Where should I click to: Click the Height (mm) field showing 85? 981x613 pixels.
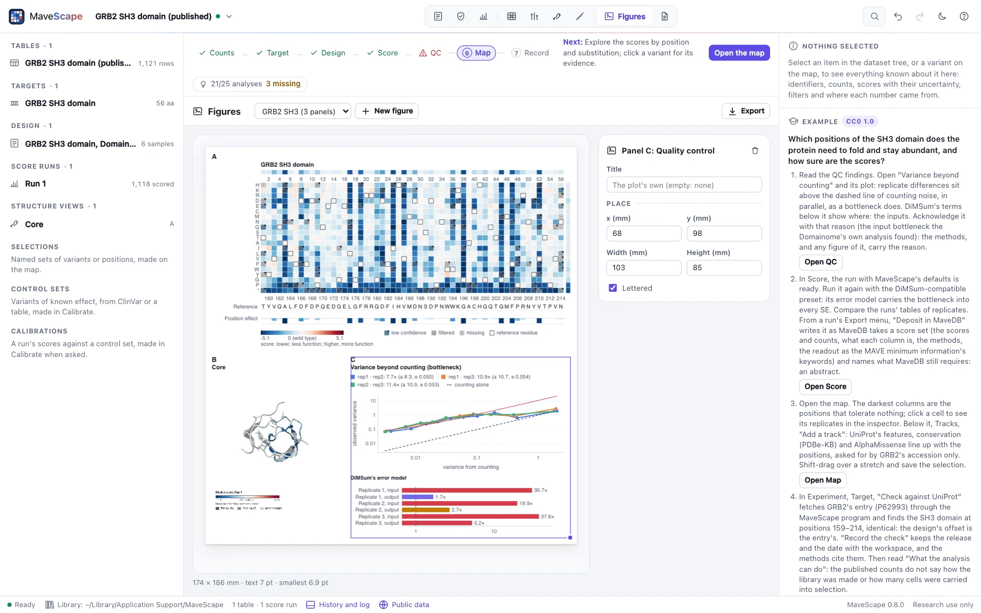point(724,268)
